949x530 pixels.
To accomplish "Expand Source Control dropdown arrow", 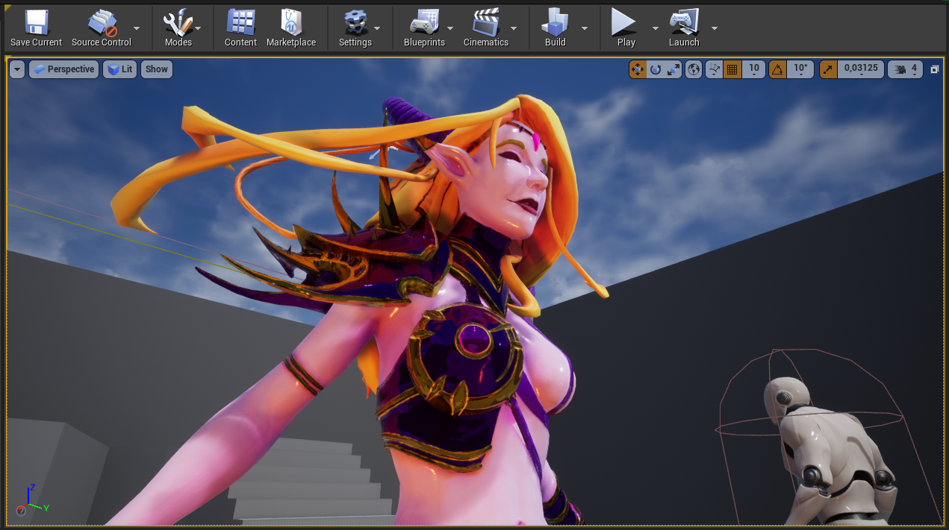I will click(137, 28).
